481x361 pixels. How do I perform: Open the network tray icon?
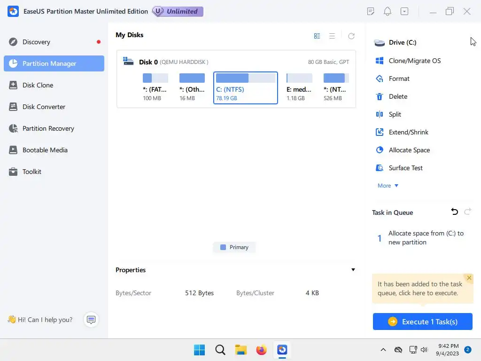(413, 350)
